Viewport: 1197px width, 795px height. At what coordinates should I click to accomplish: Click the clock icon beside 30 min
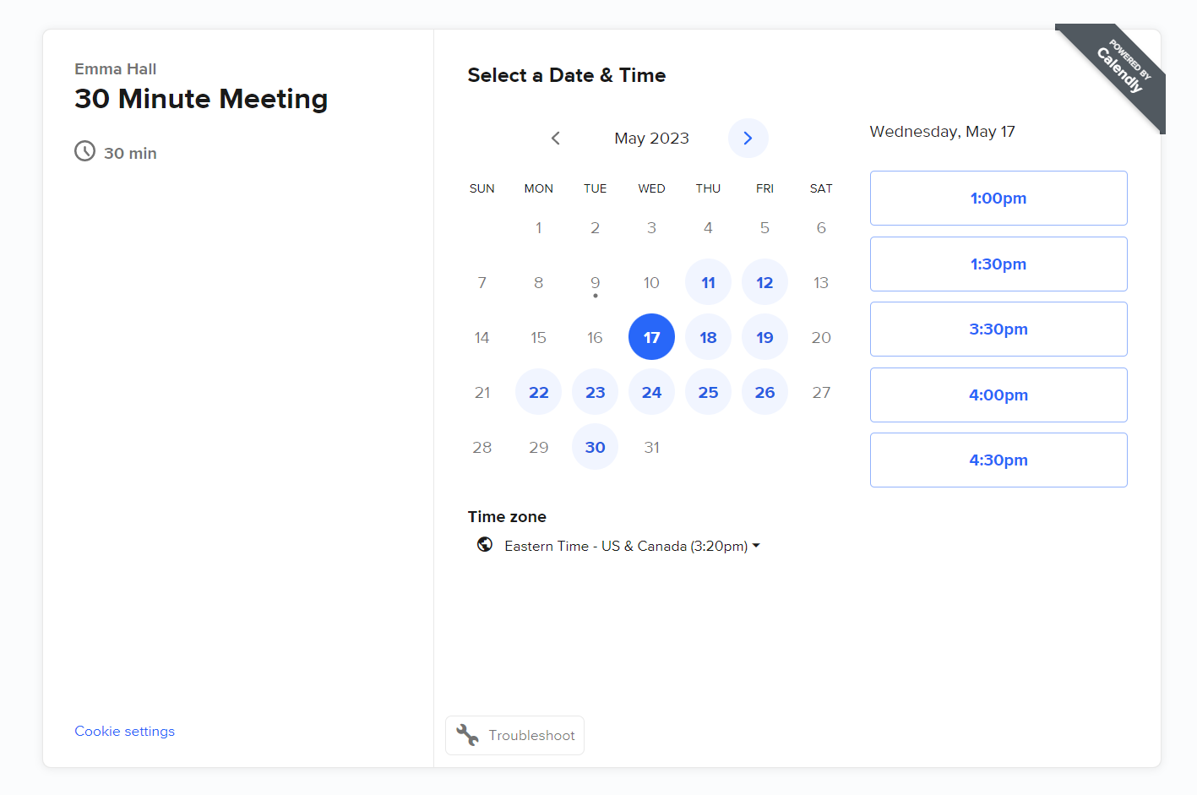tap(84, 151)
